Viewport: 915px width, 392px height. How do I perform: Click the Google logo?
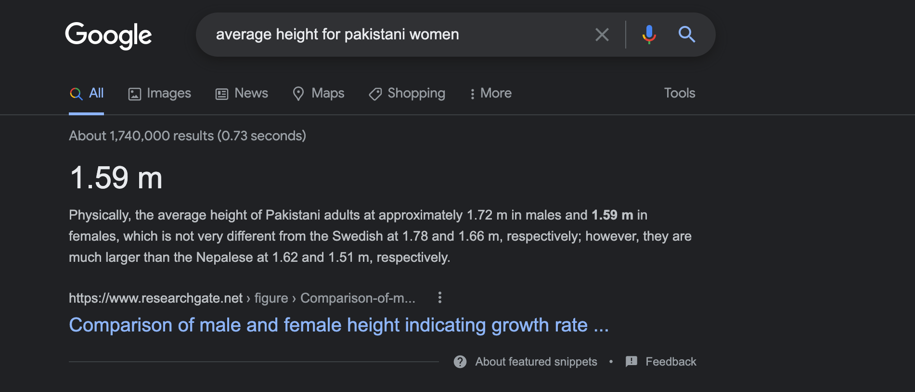pyautogui.click(x=108, y=36)
